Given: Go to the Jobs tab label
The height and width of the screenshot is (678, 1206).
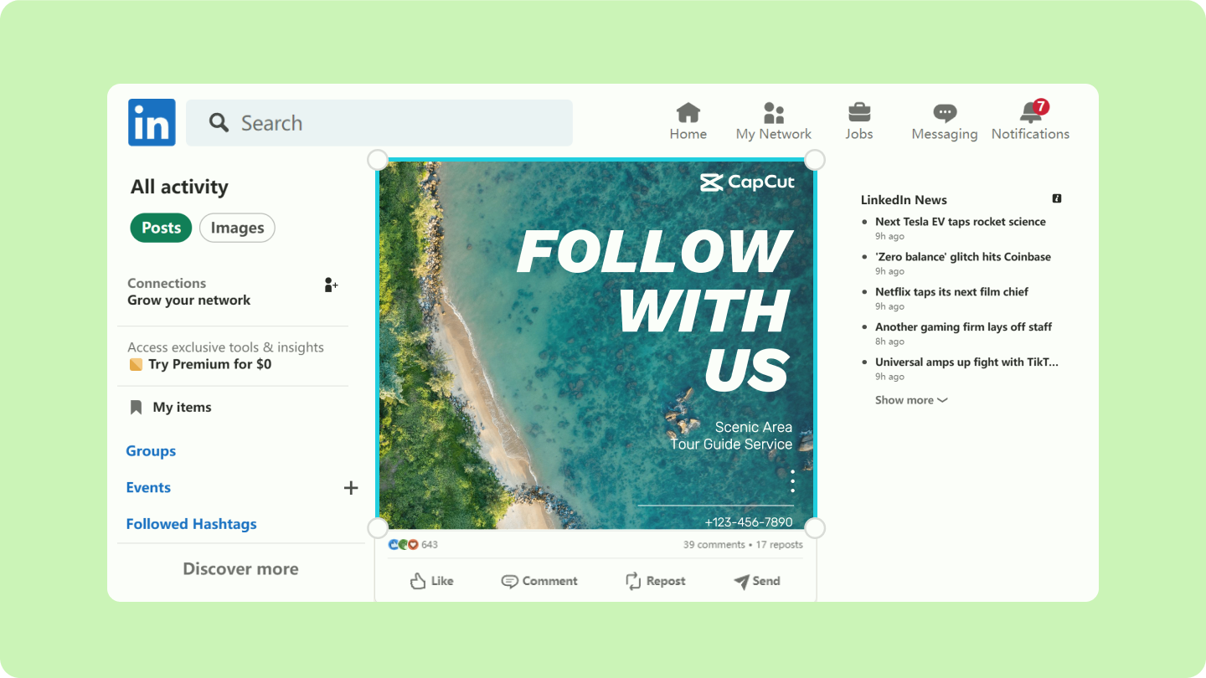Looking at the screenshot, I should click(x=859, y=134).
